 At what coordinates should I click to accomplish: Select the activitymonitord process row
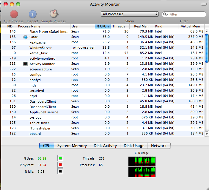103,58
